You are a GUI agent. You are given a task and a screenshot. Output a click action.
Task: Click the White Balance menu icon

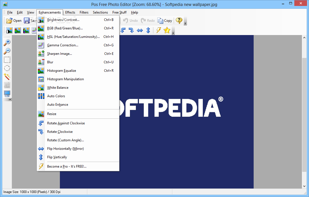(x=41, y=88)
